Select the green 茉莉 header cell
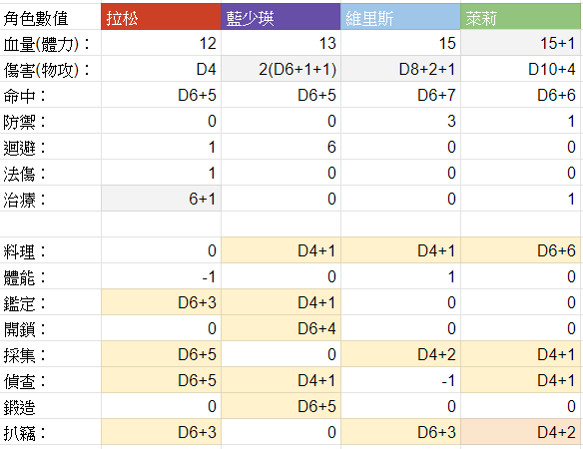The image size is (583, 449). point(520,17)
